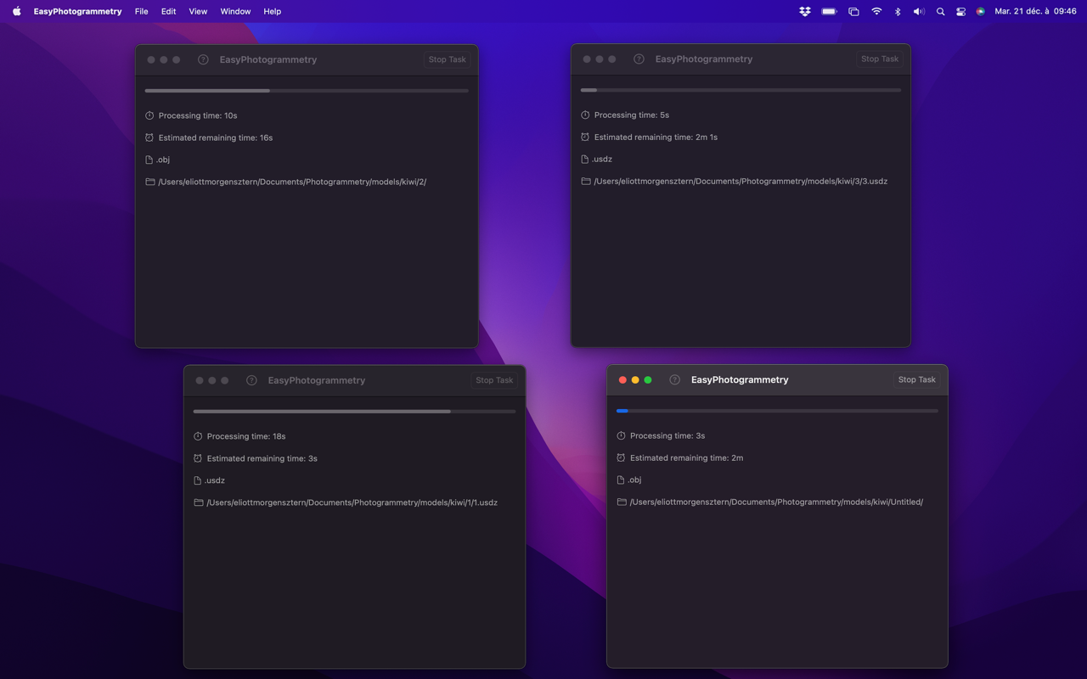Toggle Wi-Fi menu in the menu bar
The height and width of the screenshot is (679, 1087).
(x=876, y=12)
